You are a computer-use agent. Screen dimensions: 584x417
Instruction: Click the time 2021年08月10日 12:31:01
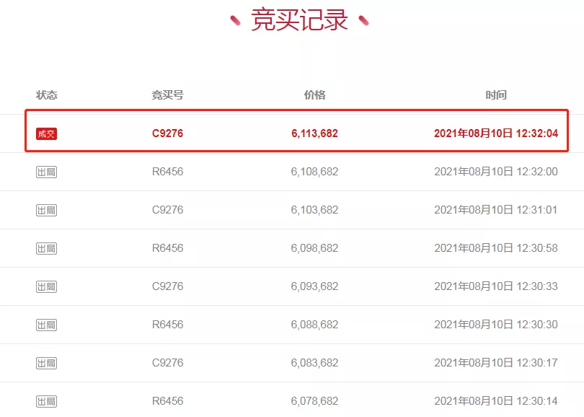click(496, 210)
